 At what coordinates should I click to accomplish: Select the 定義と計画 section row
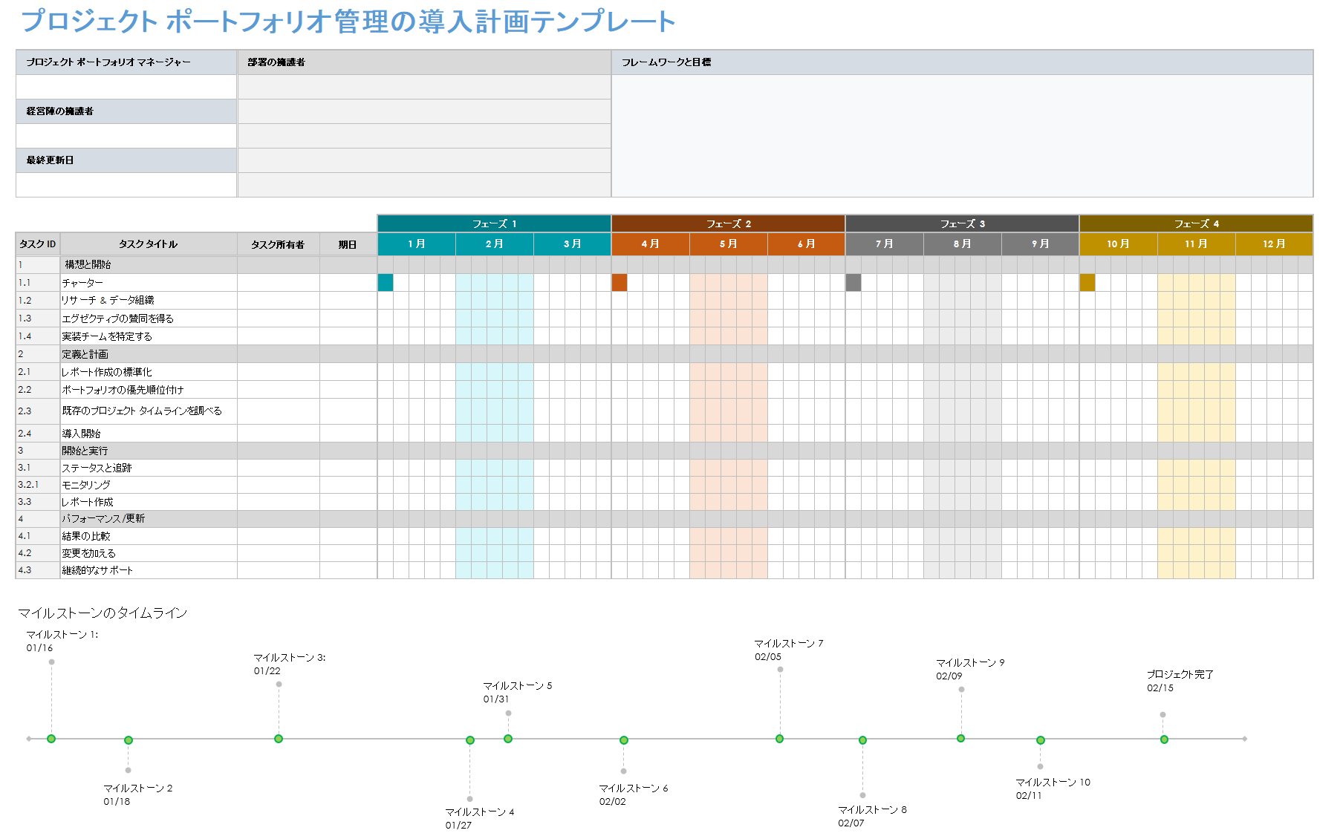664,354
